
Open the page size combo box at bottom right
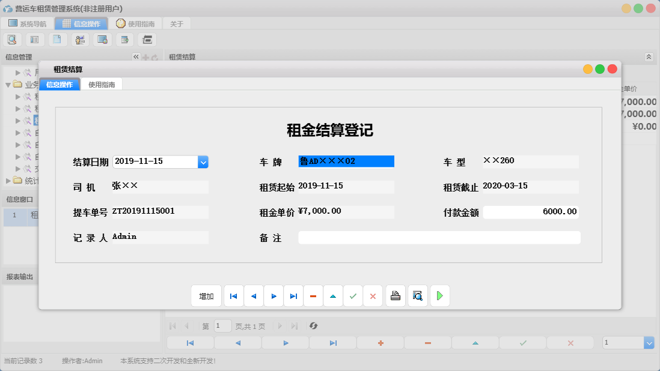click(629, 342)
